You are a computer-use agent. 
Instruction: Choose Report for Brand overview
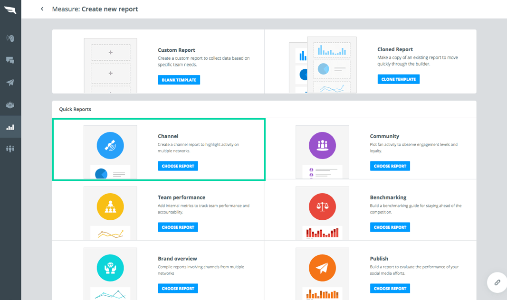click(x=178, y=289)
